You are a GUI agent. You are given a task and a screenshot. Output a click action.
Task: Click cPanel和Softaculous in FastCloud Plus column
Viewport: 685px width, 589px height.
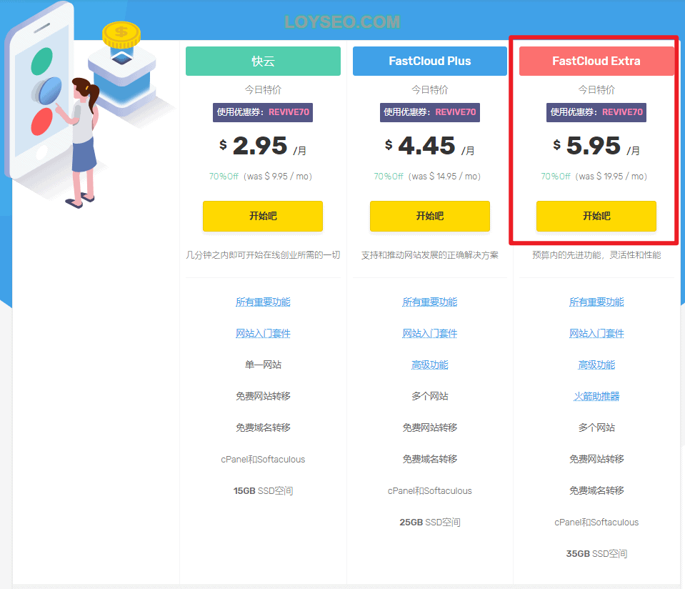tap(430, 491)
